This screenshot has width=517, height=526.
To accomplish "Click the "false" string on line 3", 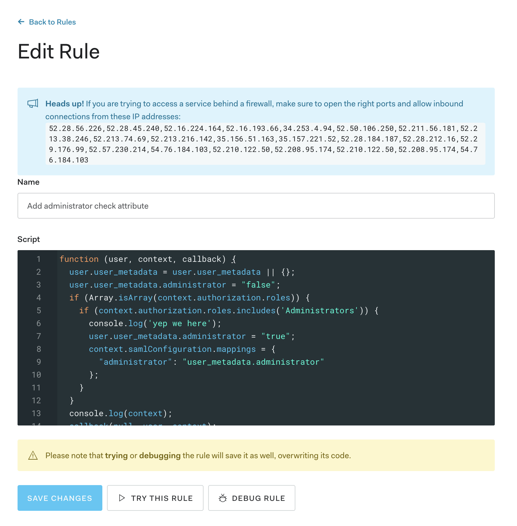I will tap(258, 285).
